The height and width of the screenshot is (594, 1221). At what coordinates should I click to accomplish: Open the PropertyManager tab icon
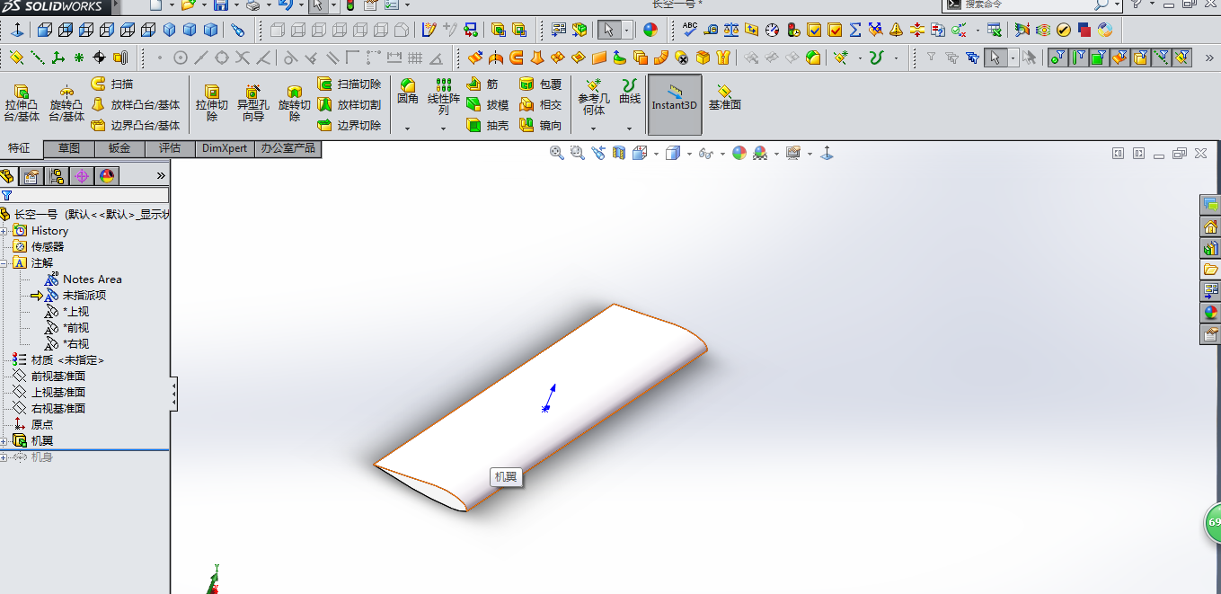click(x=31, y=176)
